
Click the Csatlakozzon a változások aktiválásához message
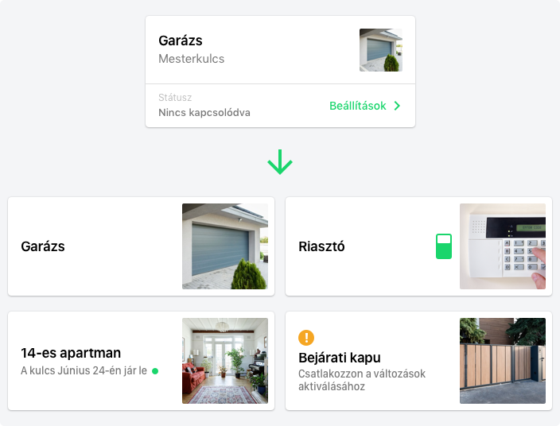[362, 380]
